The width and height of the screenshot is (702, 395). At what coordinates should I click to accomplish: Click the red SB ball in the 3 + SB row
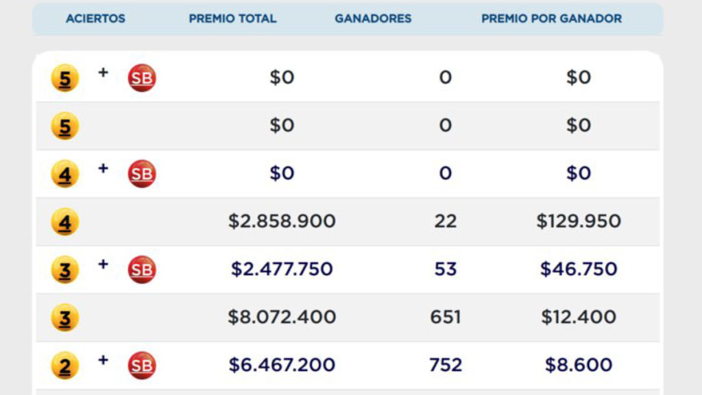click(x=142, y=270)
